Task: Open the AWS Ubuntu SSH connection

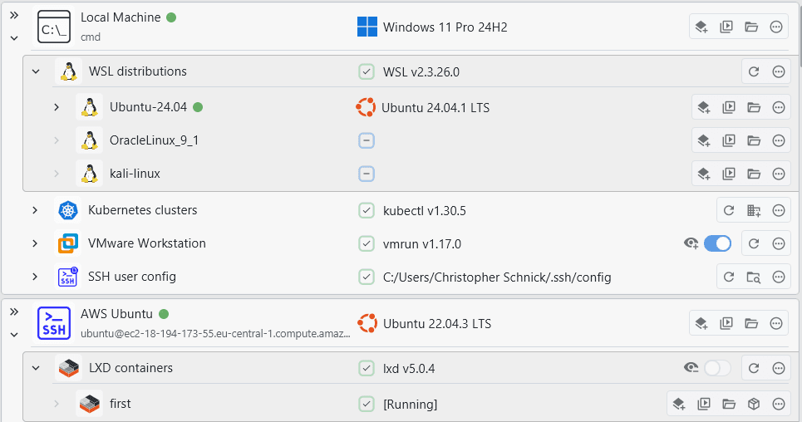Action: tap(116, 315)
